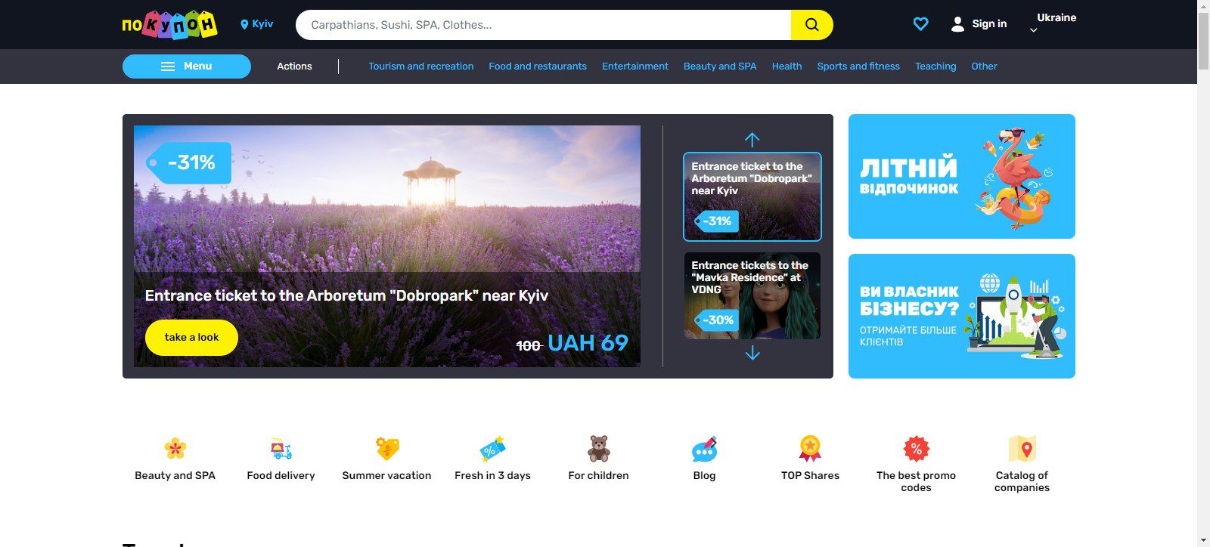Click the best promo codes badge icon

pos(916,449)
